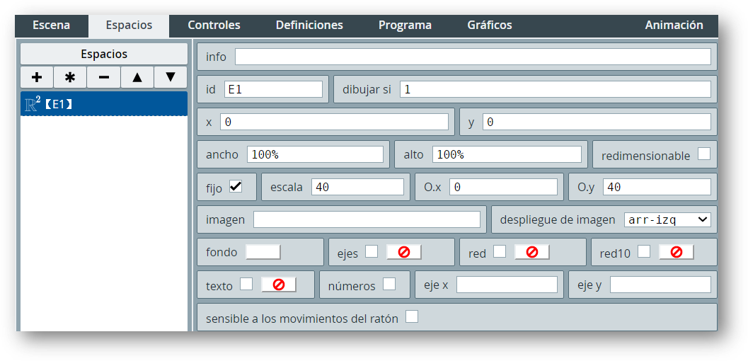The image size is (748, 361).
Task: Click the alto field with 100%
Action: click(x=507, y=154)
